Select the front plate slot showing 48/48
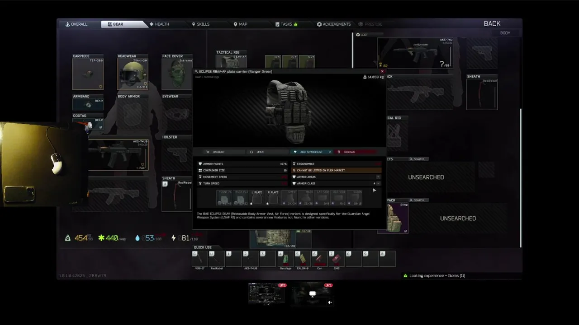 225,197
